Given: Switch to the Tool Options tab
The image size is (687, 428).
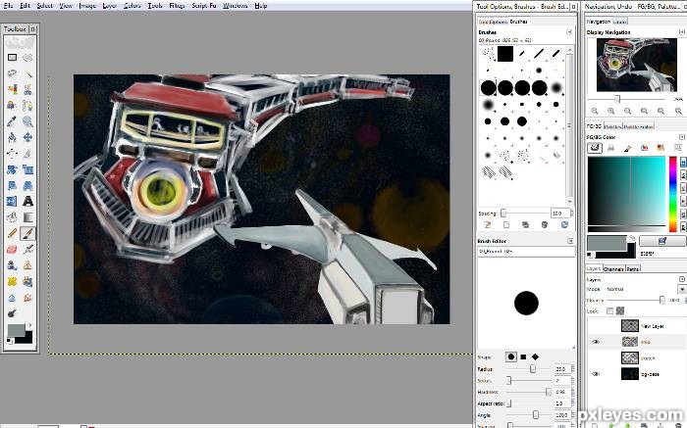Looking at the screenshot, I should click(493, 22).
